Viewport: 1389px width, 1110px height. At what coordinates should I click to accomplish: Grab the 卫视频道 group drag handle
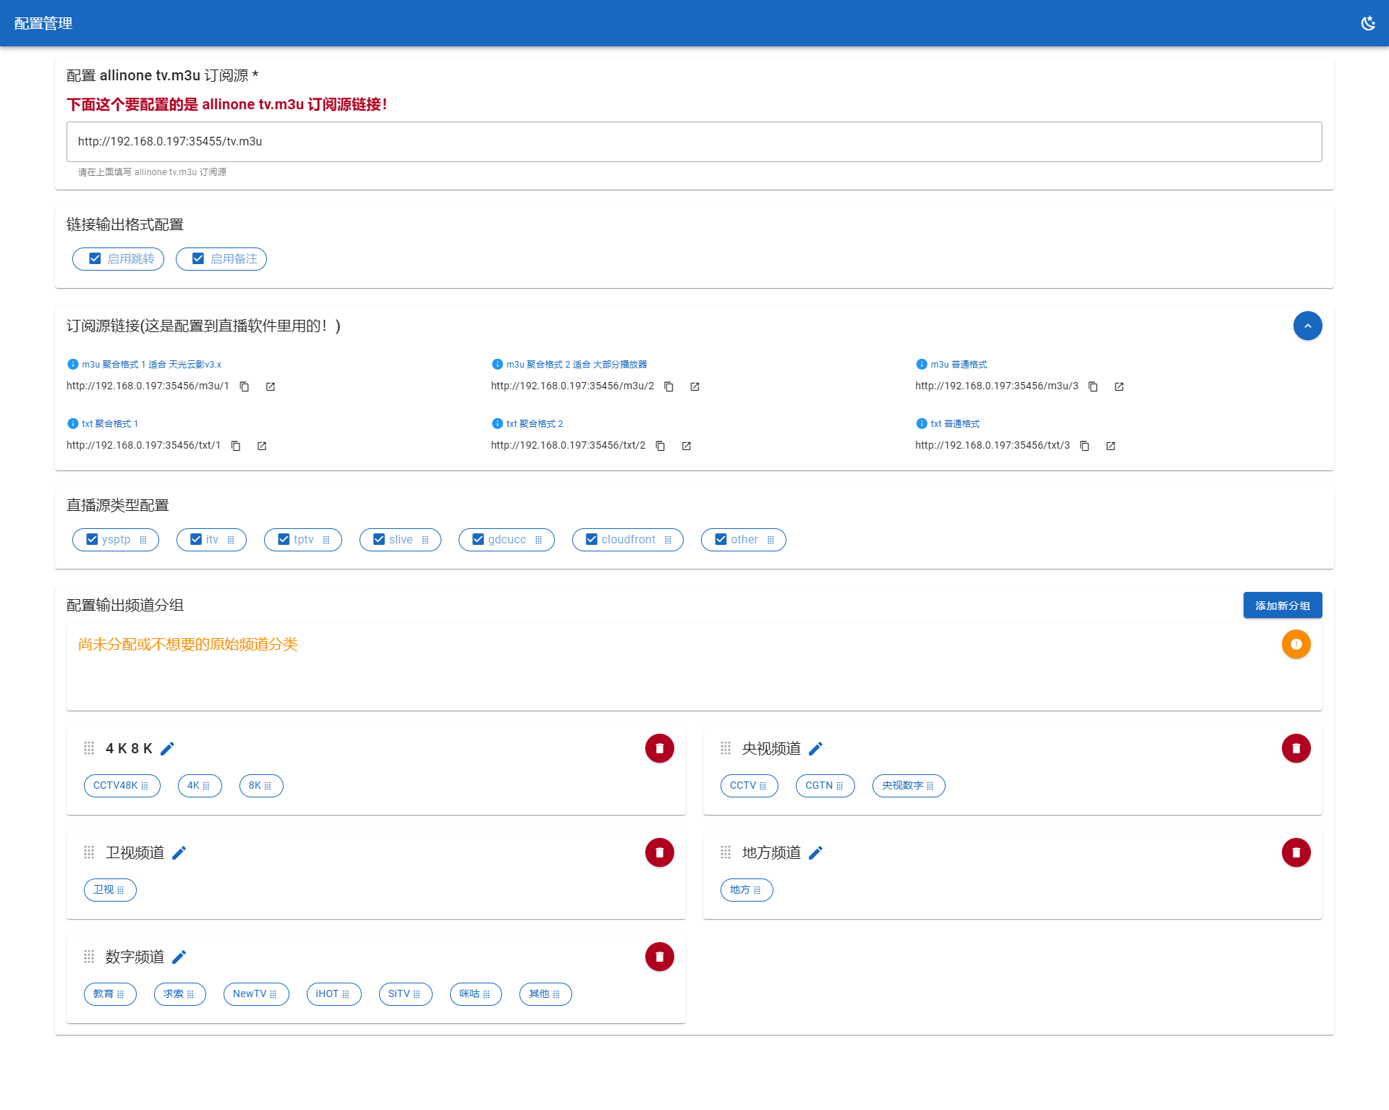[x=89, y=852]
